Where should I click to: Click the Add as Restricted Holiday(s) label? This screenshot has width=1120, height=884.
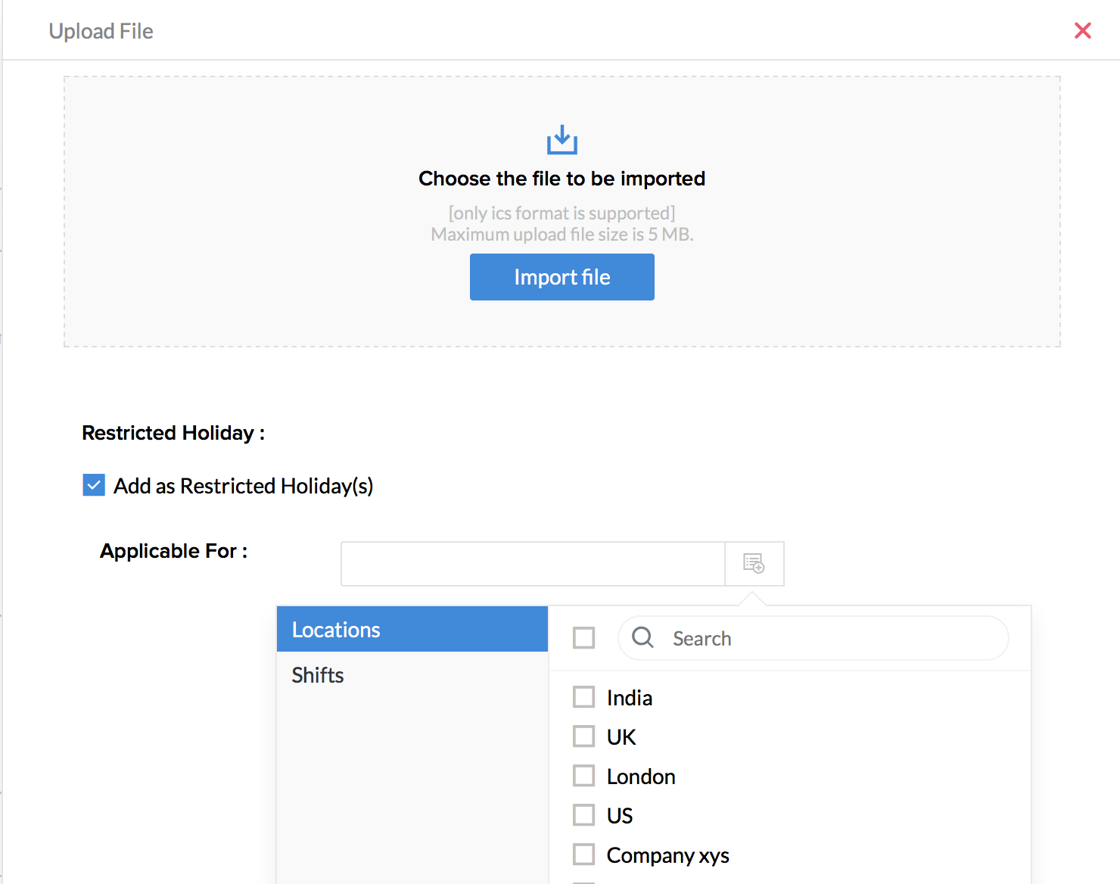tap(243, 486)
